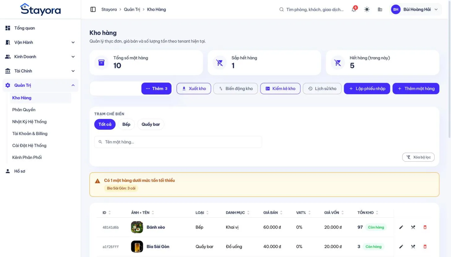
Task: Click the Stayora logo in the sidebar
Action: tap(40, 9)
